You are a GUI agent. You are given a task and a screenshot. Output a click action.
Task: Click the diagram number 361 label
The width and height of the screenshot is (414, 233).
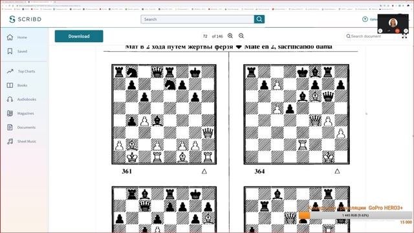[x=127, y=171]
